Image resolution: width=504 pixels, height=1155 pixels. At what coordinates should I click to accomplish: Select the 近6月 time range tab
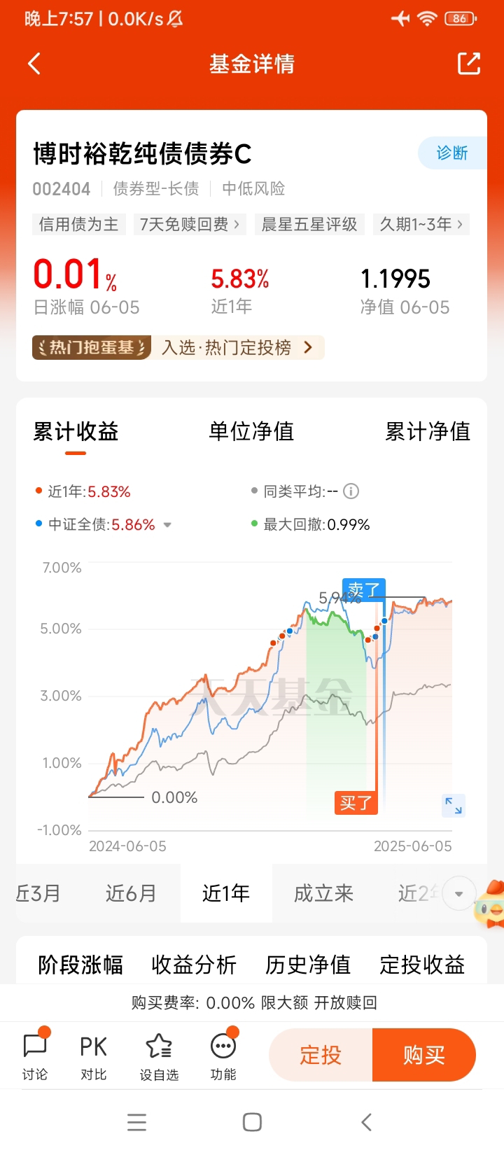[x=131, y=893]
